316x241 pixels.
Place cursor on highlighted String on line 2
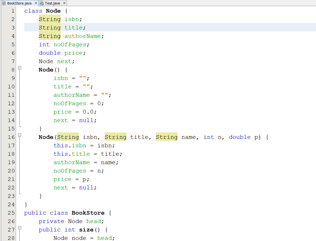click(49, 19)
